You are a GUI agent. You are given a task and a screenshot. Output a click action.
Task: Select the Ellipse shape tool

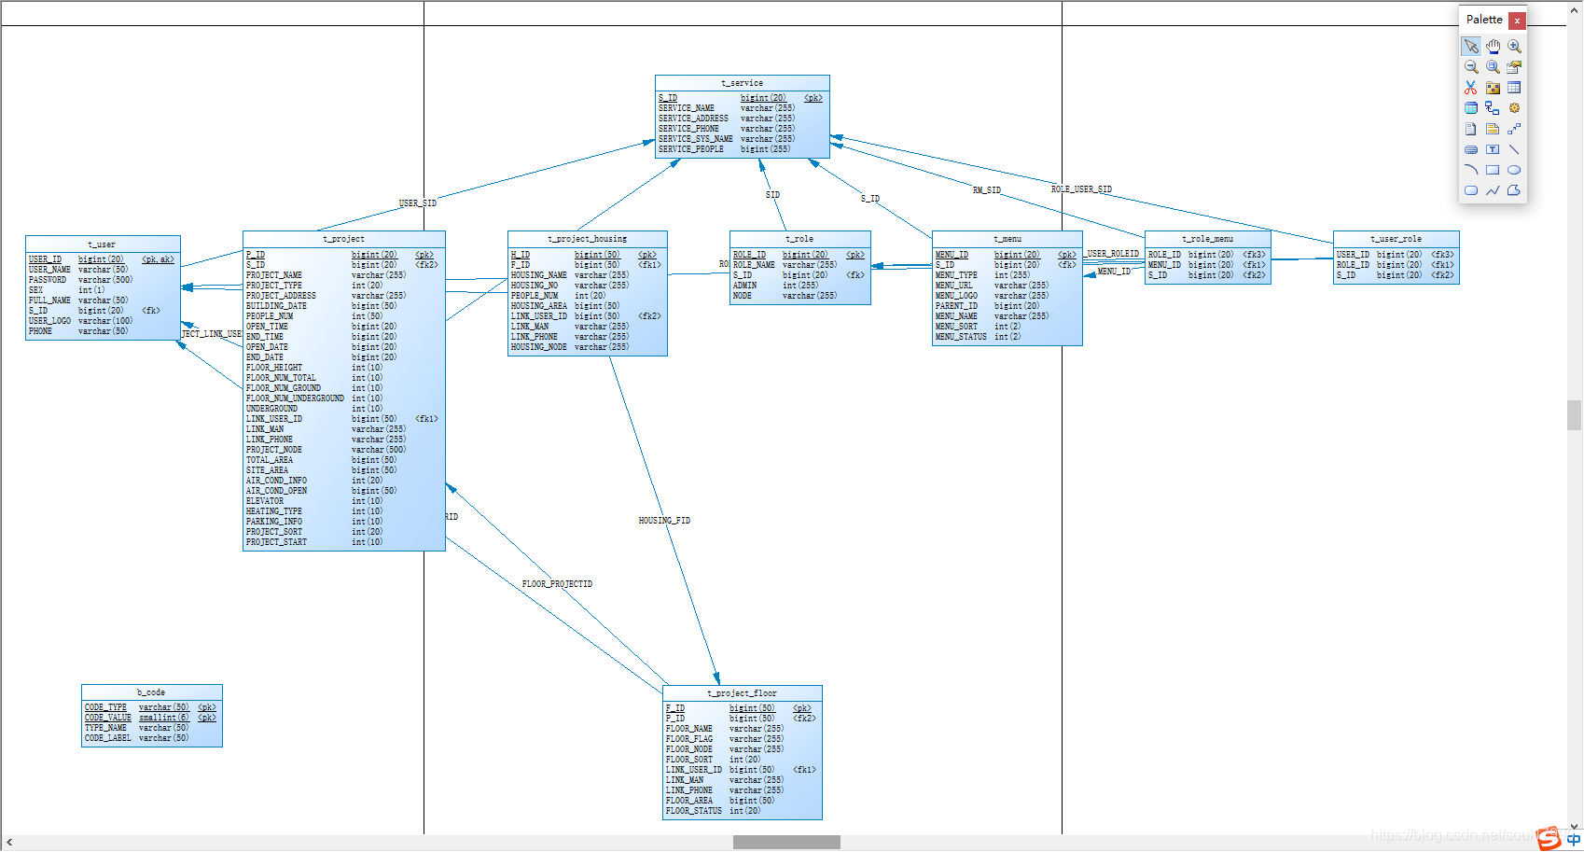click(1514, 170)
